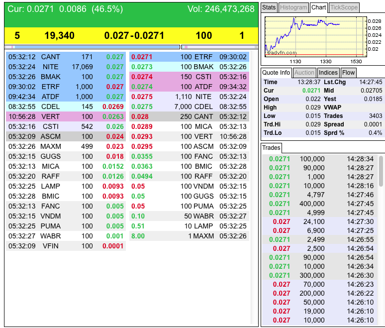Select the LAMP bid row at 0.0093
Image resolution: width=385 pixels, height=328 pixels.
pyautogui.click(x=66, y=186)
